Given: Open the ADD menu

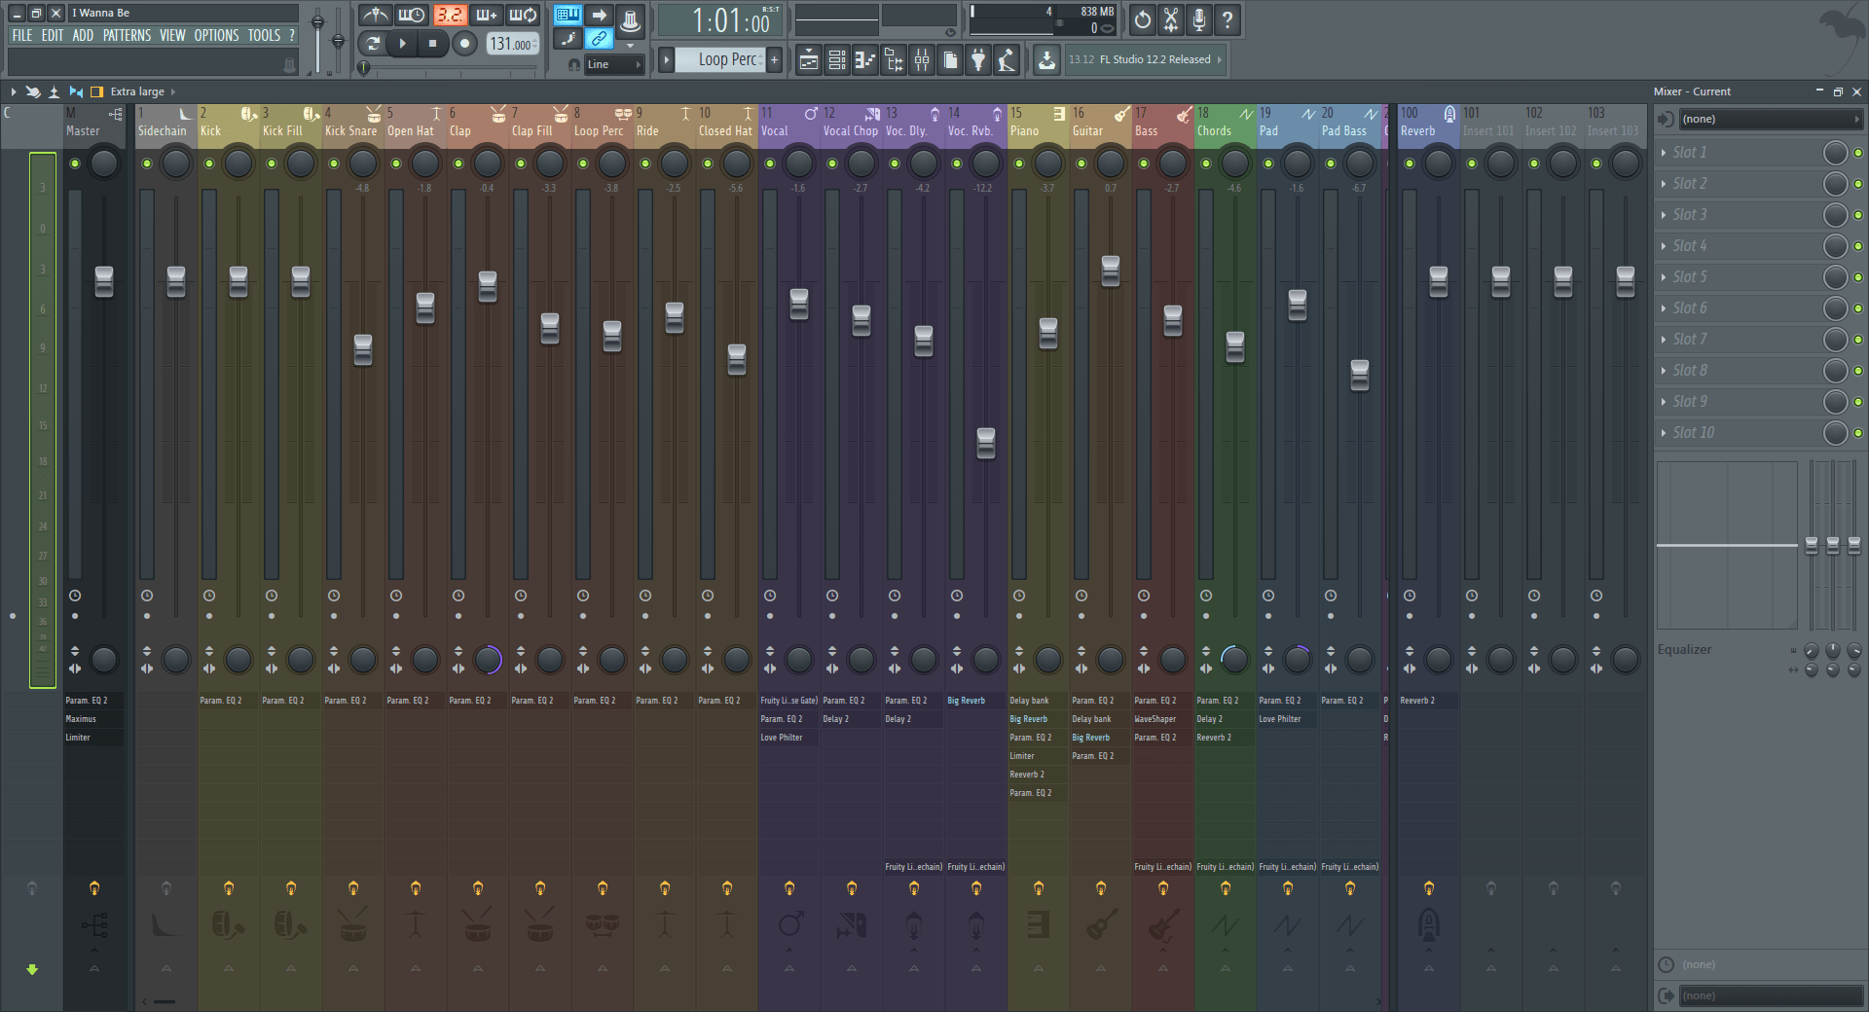Looking at the screenshot, I should pos(84,35).
